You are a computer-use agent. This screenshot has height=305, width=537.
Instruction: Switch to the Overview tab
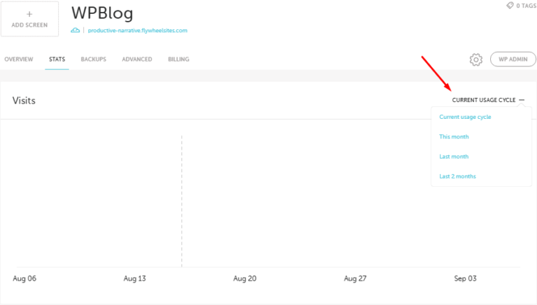coord(19,59)
